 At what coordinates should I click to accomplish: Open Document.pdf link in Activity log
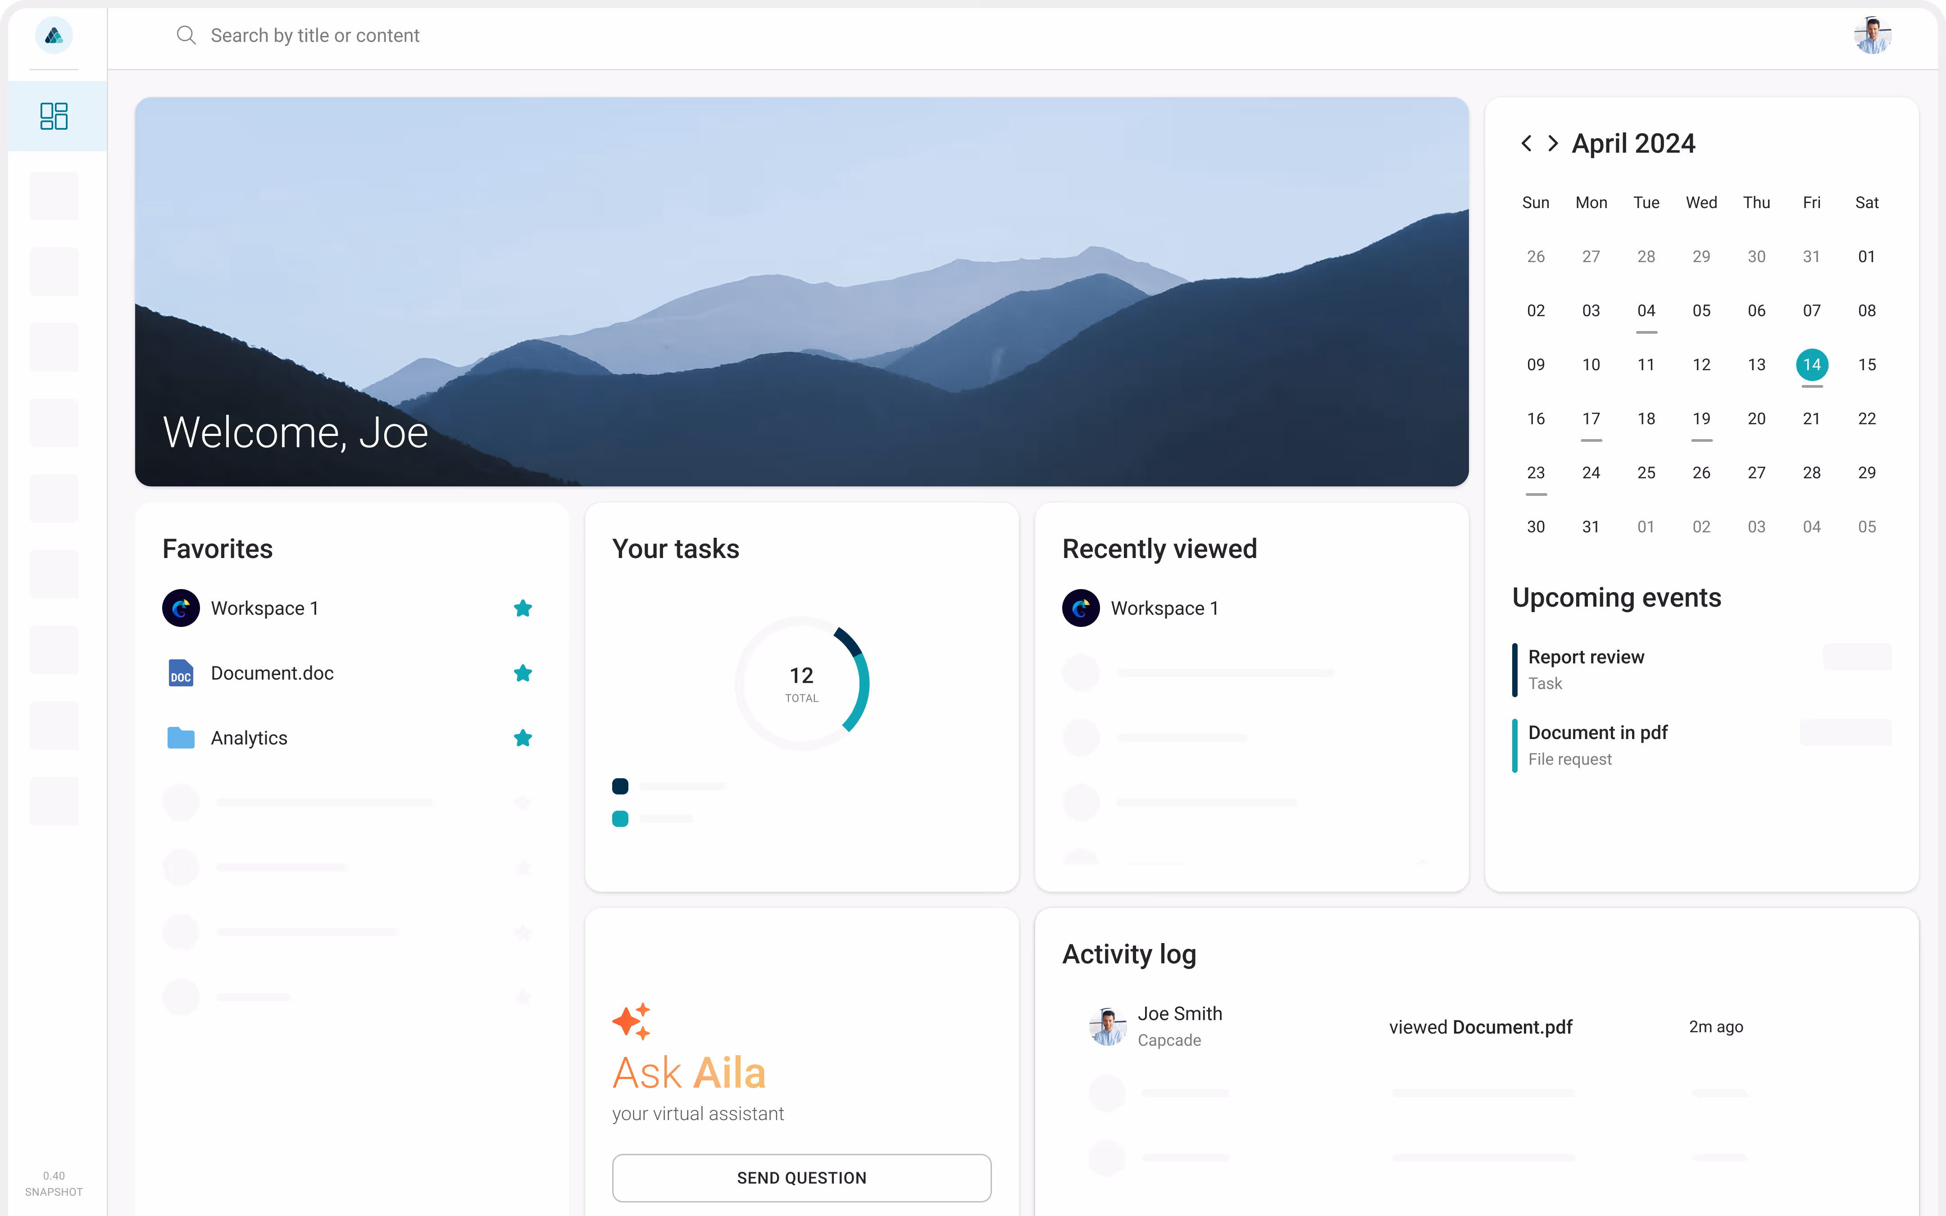point(1512,1027)
